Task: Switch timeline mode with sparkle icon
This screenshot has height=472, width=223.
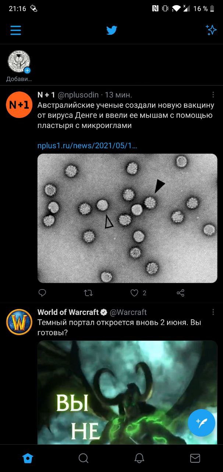Action: (x=211, y=30)
